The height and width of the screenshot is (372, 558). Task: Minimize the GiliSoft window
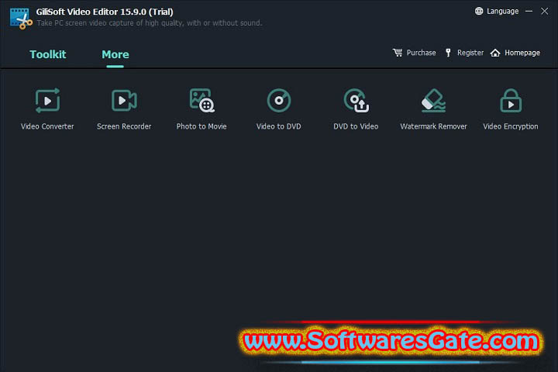coord(529,11)
